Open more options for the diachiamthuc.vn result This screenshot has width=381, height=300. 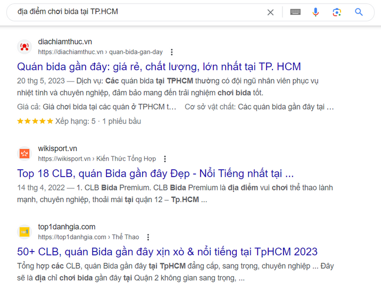pyautogui.click(x=171, y=52)
